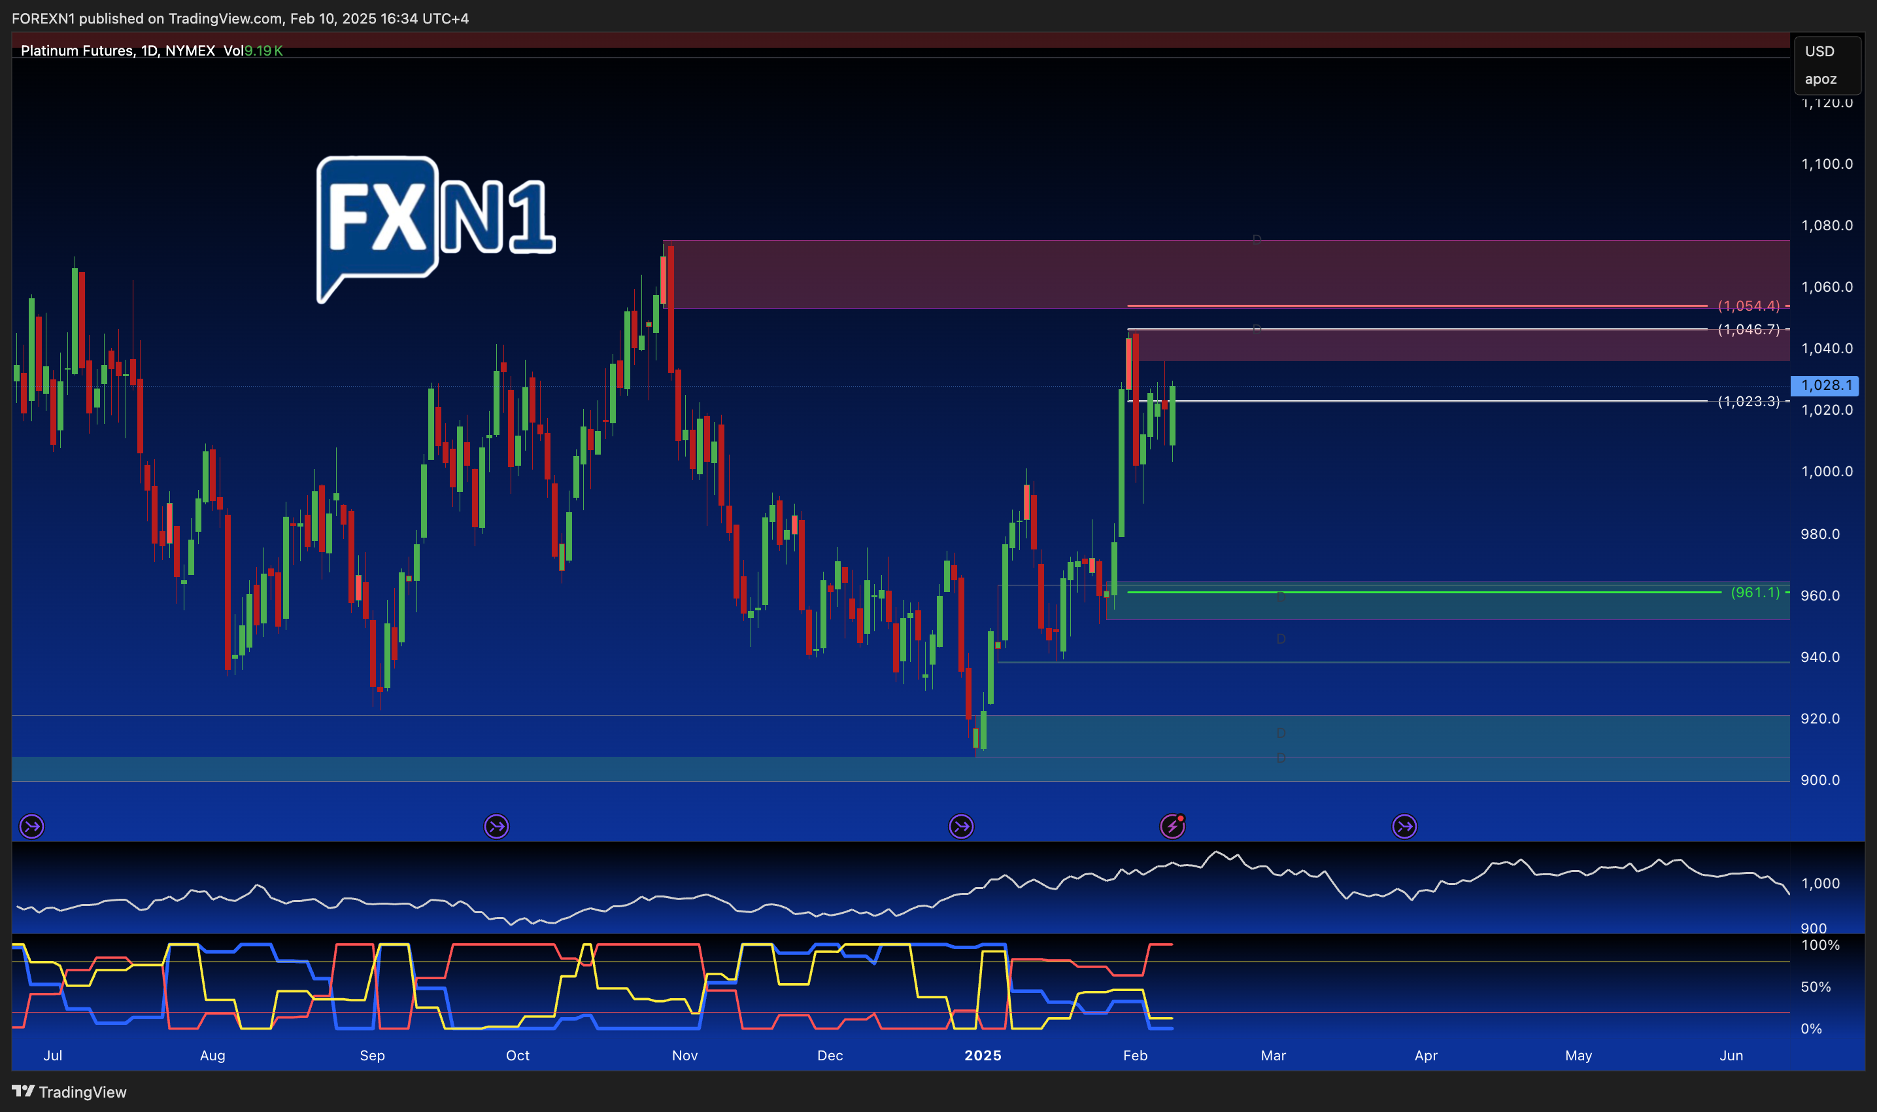Click the Oct label on time axis
The height and width of the screenshot is (1112, 1877).
517,1055
